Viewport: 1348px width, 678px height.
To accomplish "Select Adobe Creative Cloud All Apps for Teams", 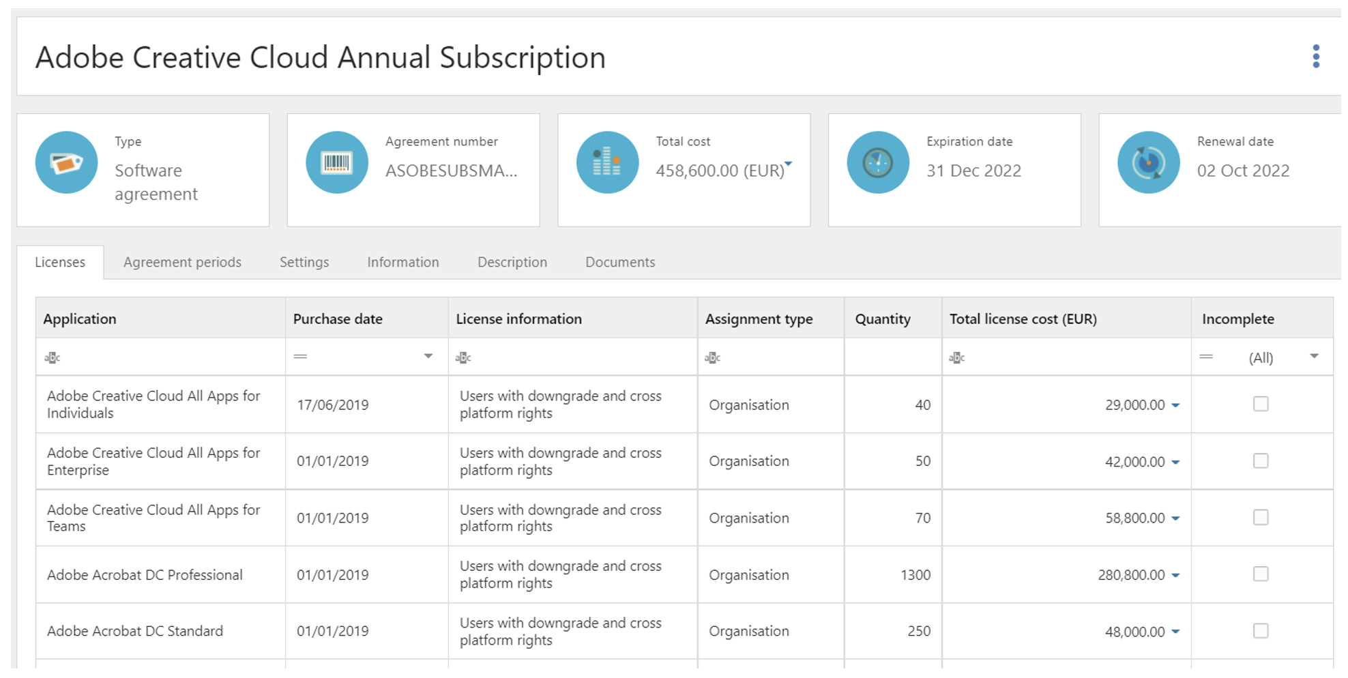I will (153, 518).
